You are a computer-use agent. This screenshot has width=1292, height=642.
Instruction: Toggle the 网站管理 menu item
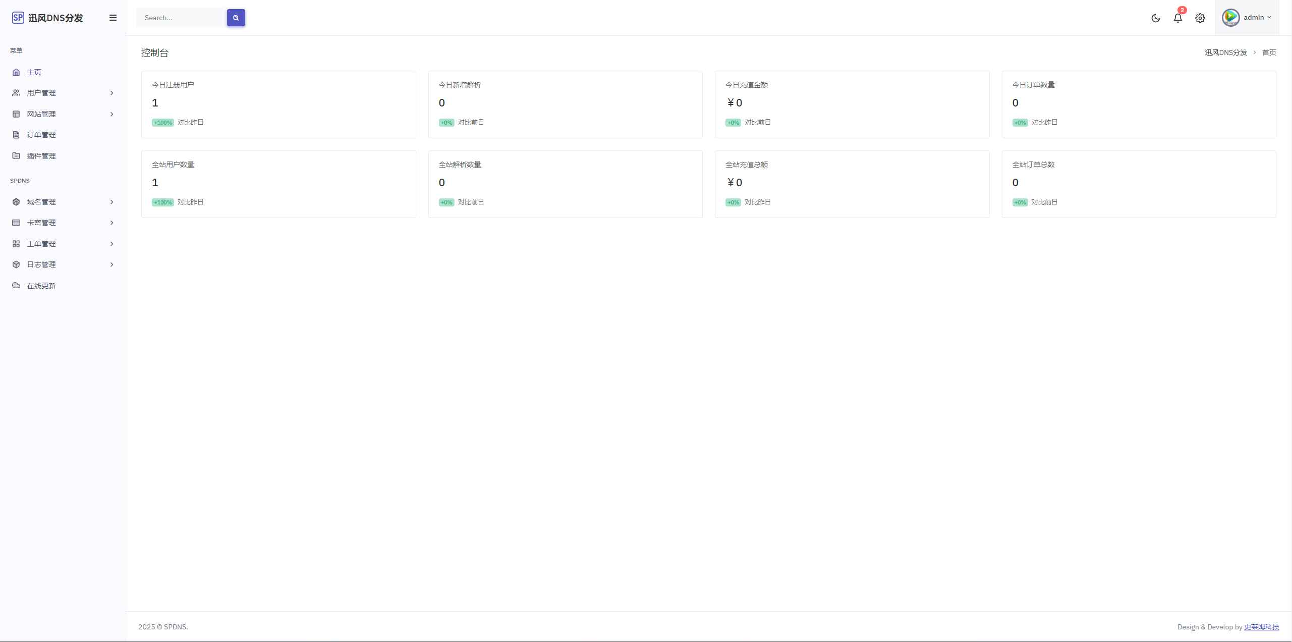[63, 114]
